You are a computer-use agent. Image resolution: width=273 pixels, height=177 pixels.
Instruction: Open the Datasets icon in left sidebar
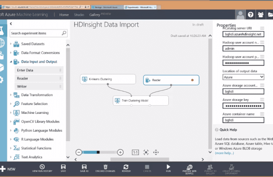(x=1, y=55)
